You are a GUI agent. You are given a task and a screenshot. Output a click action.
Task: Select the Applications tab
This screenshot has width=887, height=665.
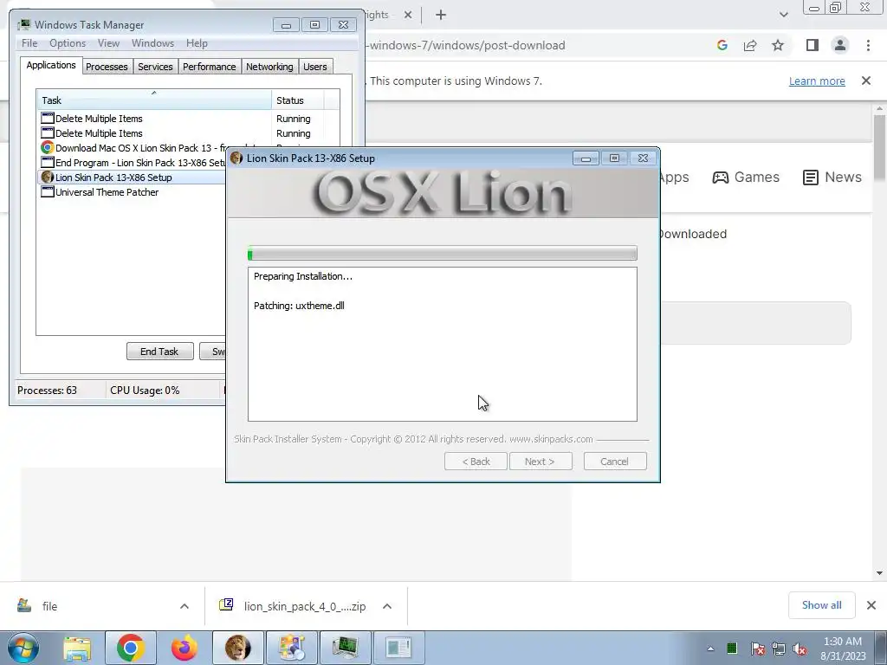(x=51, y=65)
